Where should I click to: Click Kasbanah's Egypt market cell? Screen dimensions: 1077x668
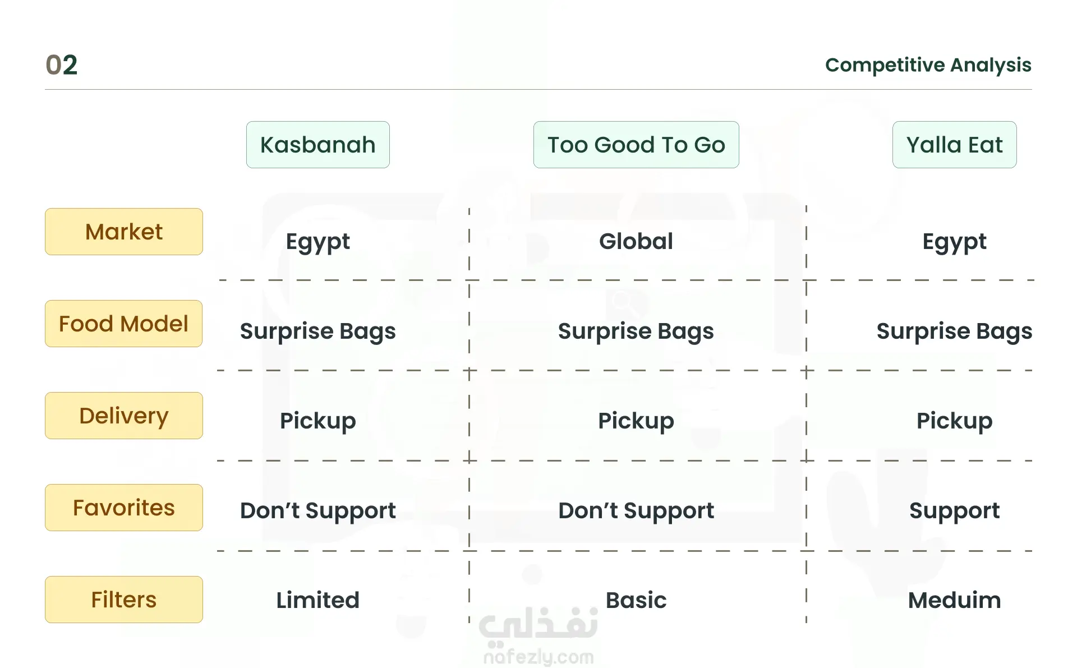pyautogui.click(x=318, y=242)
